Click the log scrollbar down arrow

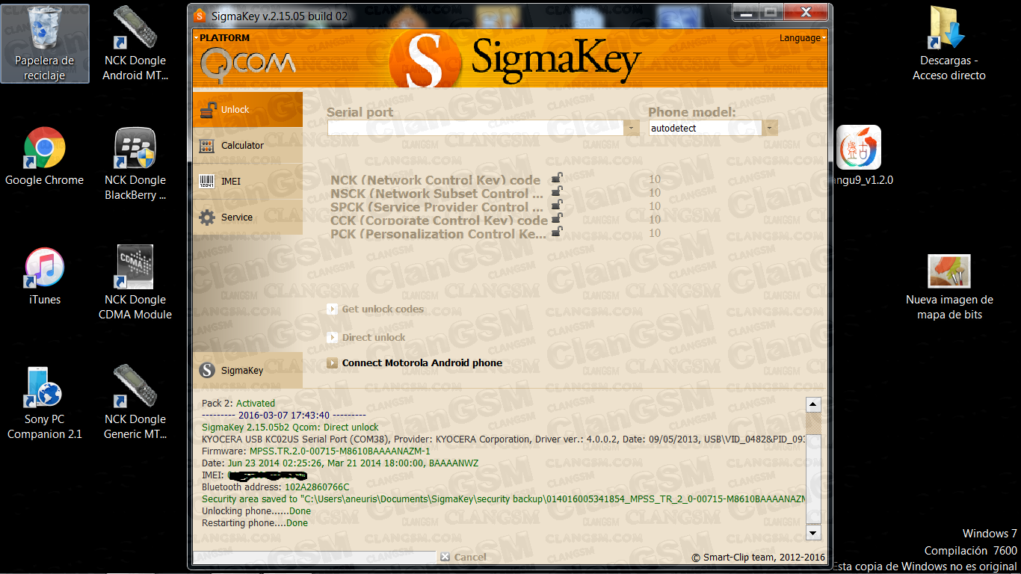point(813,532)
